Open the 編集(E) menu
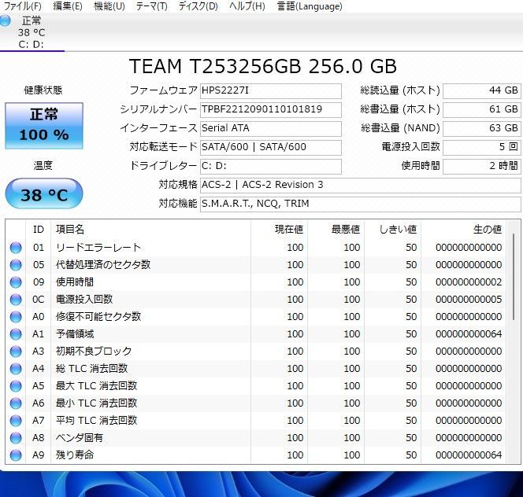This screenshot has width=523, height=497. click(68, 6)
